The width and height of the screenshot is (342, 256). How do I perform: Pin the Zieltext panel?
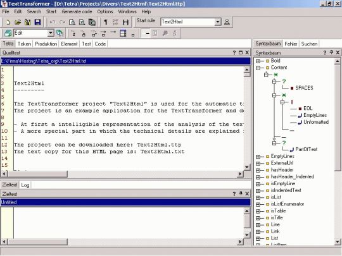pyautogui.click(x=241, y=193)
